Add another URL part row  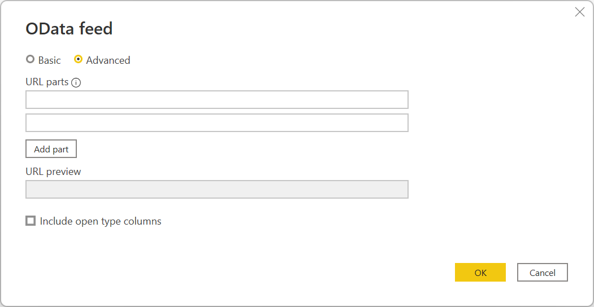point(51,149)
